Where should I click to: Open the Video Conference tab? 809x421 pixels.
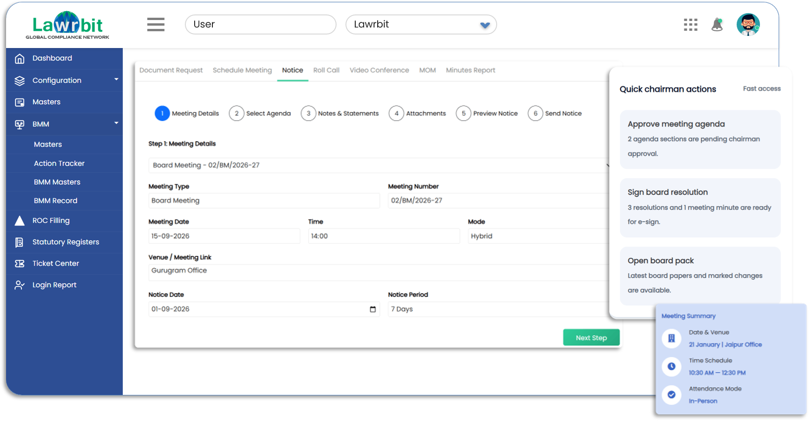coord(379,70)
